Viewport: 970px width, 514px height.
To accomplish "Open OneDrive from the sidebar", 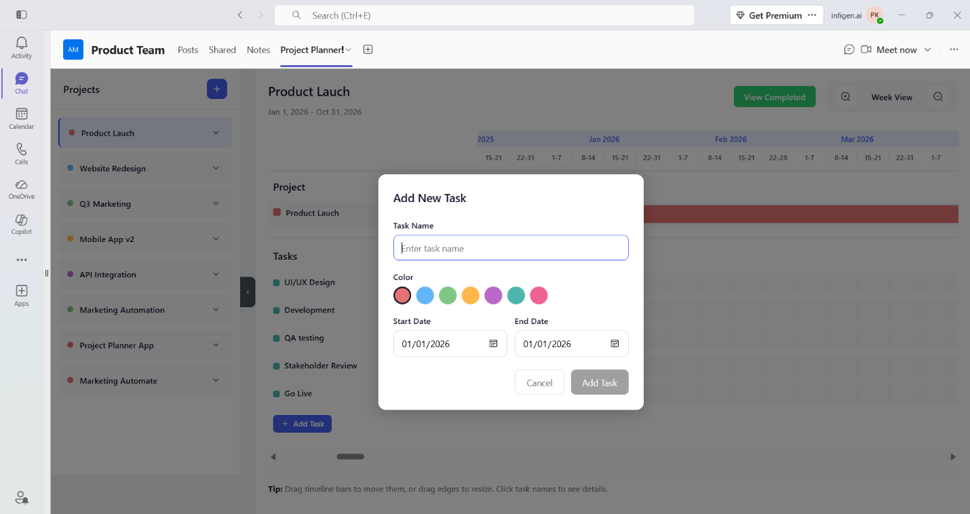I will [22, 189].
